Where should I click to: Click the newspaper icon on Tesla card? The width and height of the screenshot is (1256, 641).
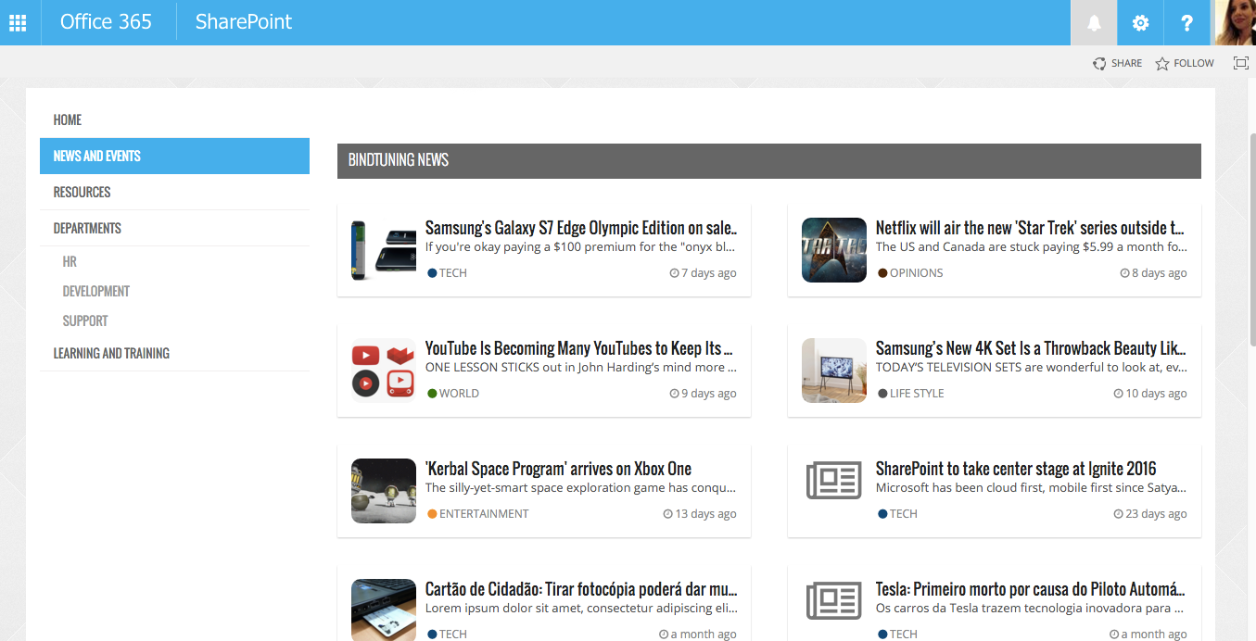[834, 601]
